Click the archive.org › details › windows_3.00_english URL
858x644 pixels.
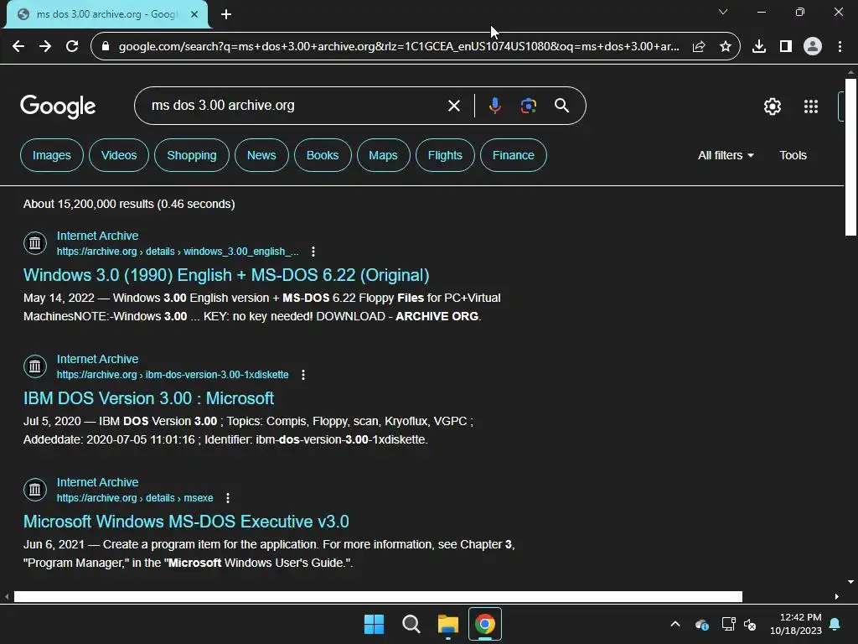(x=178, y=252)
